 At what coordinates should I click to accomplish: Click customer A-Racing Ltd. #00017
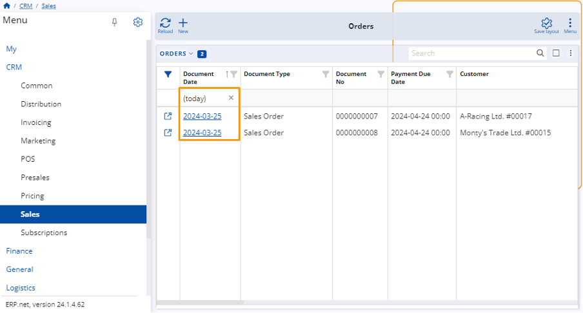coord(496,116)
